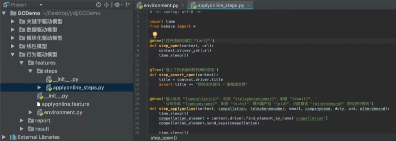Hide the Project tool window via the hide icon
Viewport: 396px width, 141px height.
click(x=128, y=5)
